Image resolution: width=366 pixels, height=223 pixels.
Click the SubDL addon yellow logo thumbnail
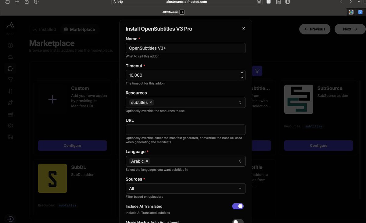pyautogui.click(x=52, y=178)
